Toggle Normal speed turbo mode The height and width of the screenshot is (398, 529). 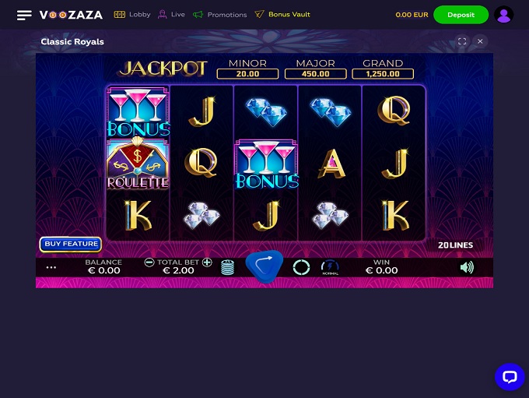[331, 268]
